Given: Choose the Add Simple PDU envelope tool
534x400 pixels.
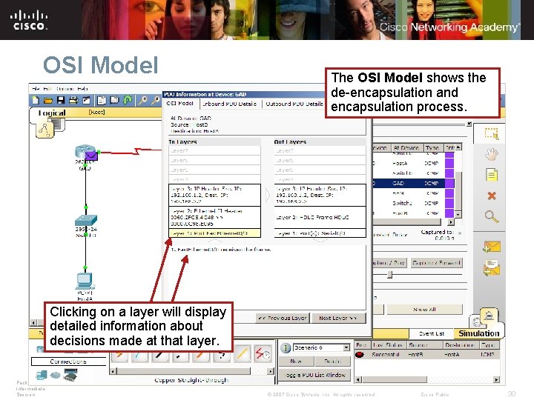Looking at the screenshot, I should coord(491,247).
